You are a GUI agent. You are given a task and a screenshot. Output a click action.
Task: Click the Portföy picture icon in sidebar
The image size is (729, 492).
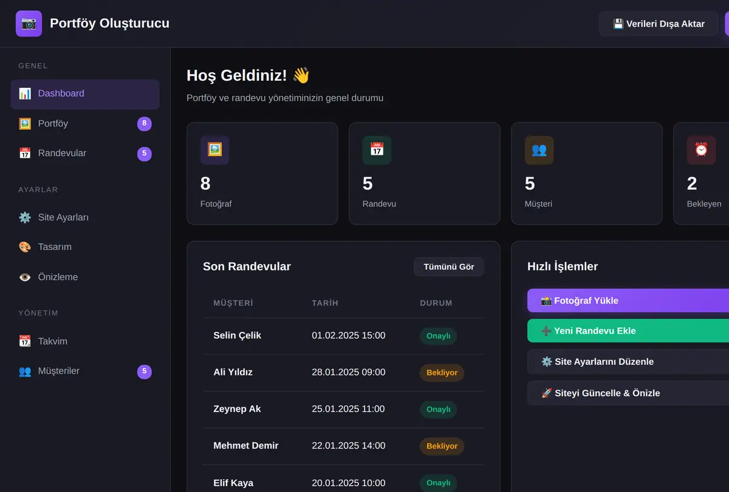(25, 124)
